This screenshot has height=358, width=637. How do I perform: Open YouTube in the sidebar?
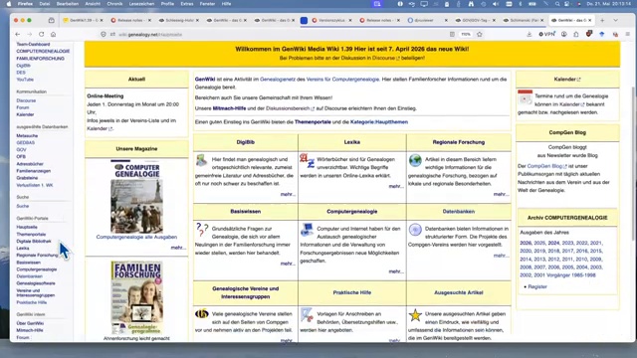(25, 80)
